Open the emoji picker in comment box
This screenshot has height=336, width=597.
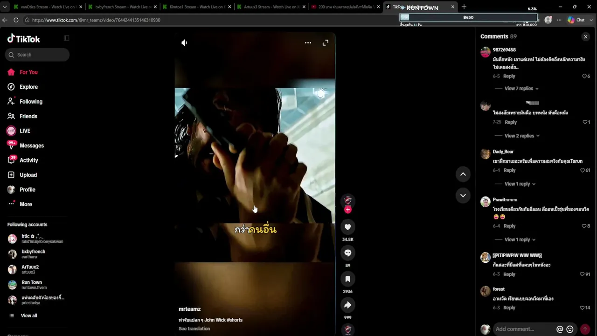(570, 329)
